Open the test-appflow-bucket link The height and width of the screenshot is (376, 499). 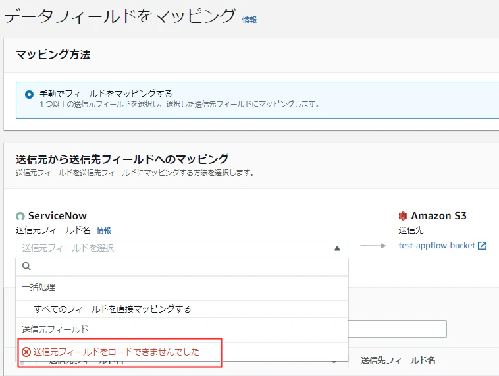pos(437,246)
